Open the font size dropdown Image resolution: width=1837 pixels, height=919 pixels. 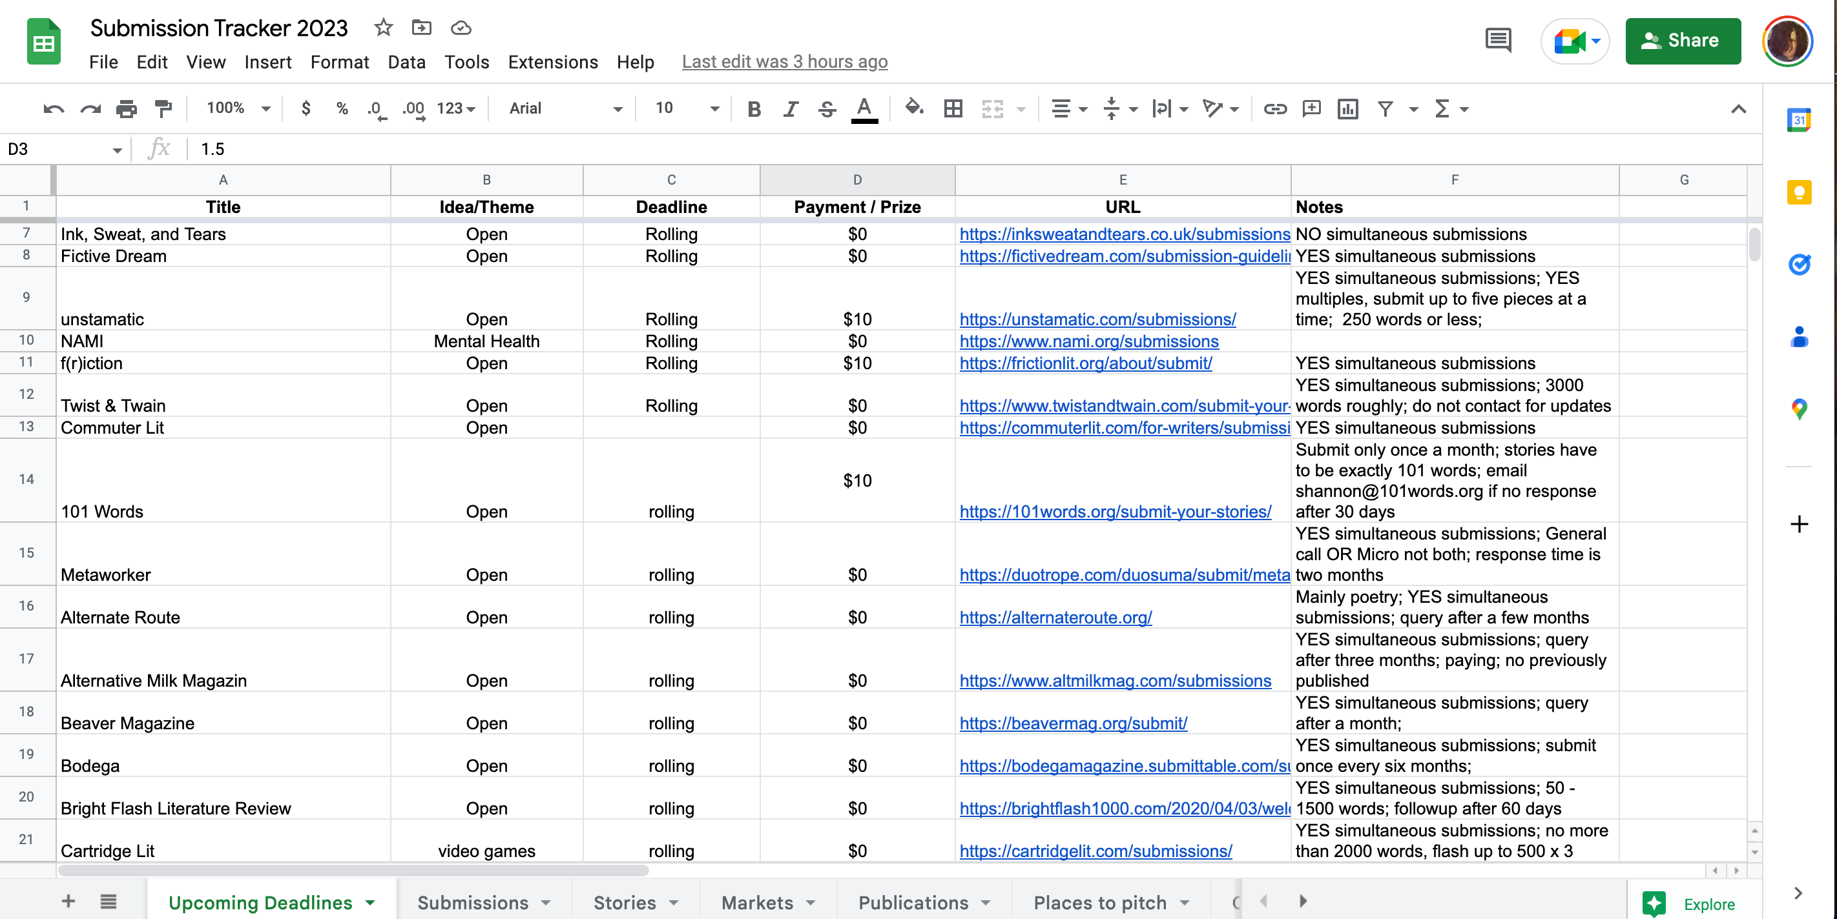pos(686,108)
